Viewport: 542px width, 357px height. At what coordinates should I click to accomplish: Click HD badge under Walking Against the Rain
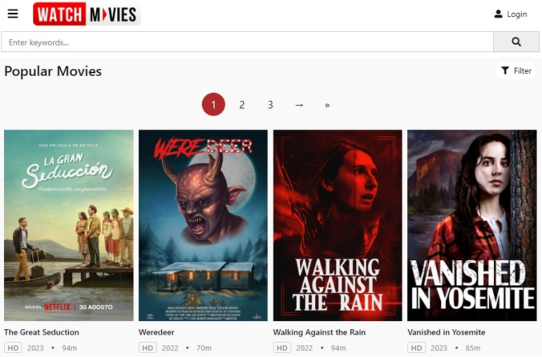[282, 348]
